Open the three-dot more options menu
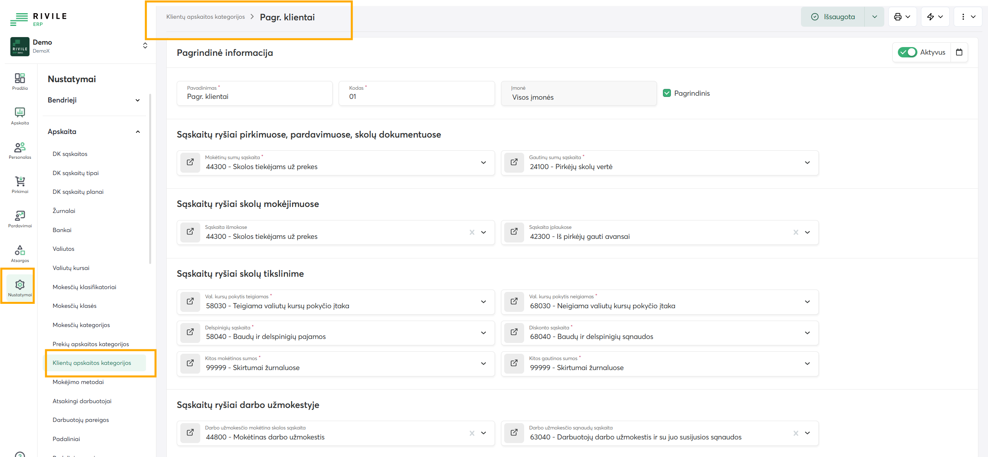The height and width of the screenshot is (457, 988). click(x=963, y=17)
